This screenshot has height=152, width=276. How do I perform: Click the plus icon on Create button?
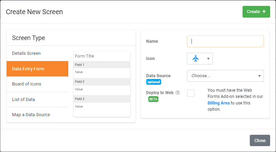coord(264,11)
